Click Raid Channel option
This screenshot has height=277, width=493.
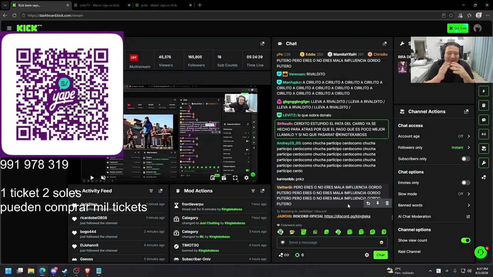tap(409, 252)
